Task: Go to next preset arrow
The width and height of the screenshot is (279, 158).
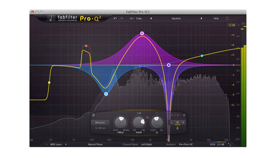Action: 201,18
